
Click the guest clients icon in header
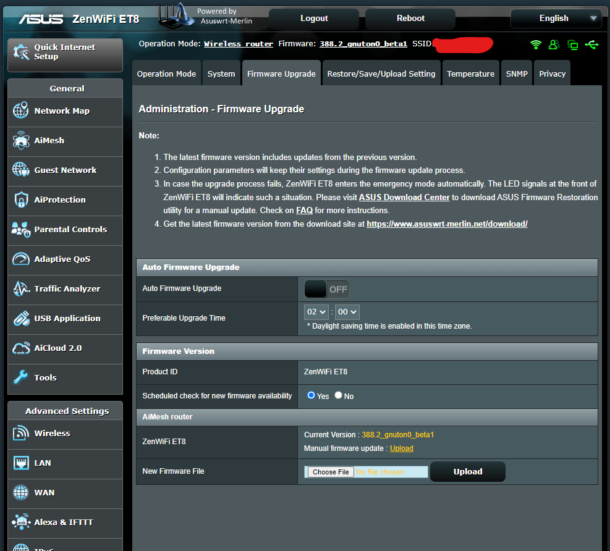(x=554, y=44)
